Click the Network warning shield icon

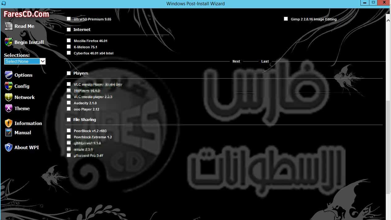point(9,97)
